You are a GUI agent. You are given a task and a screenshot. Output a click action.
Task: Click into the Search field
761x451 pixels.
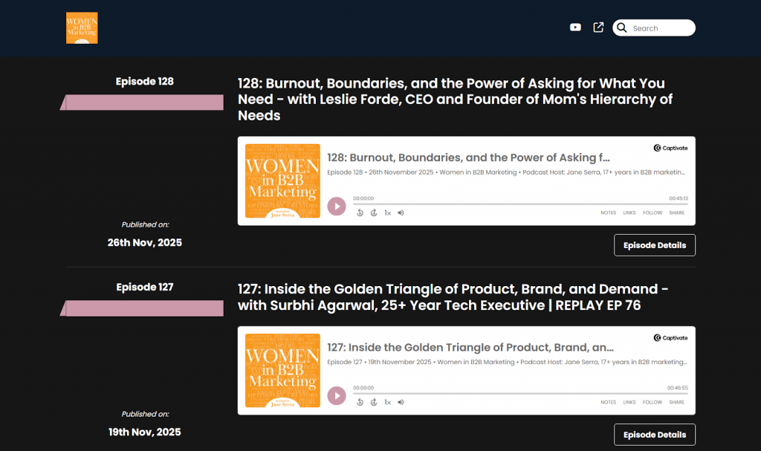coord(660,28)
